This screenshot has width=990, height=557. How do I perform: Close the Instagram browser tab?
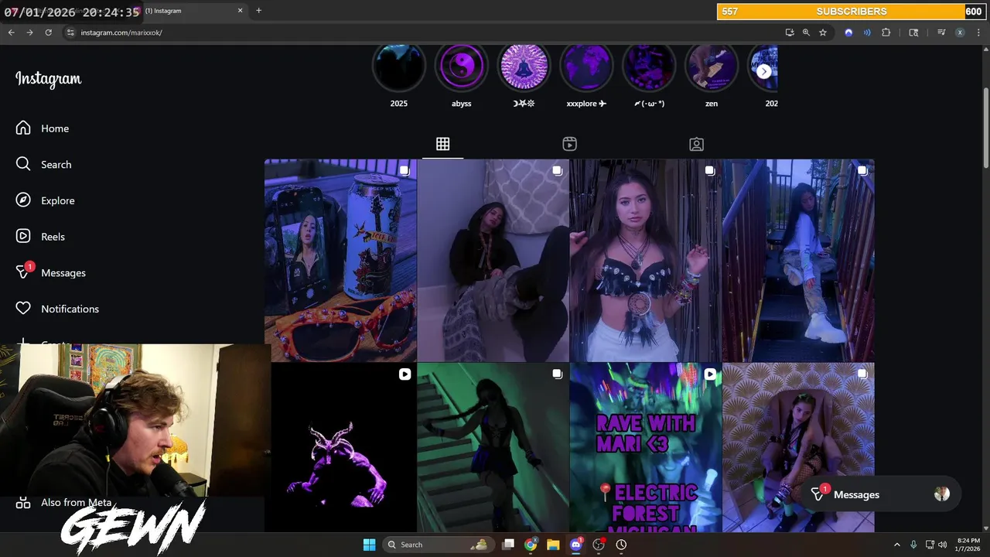click(240, 11)
